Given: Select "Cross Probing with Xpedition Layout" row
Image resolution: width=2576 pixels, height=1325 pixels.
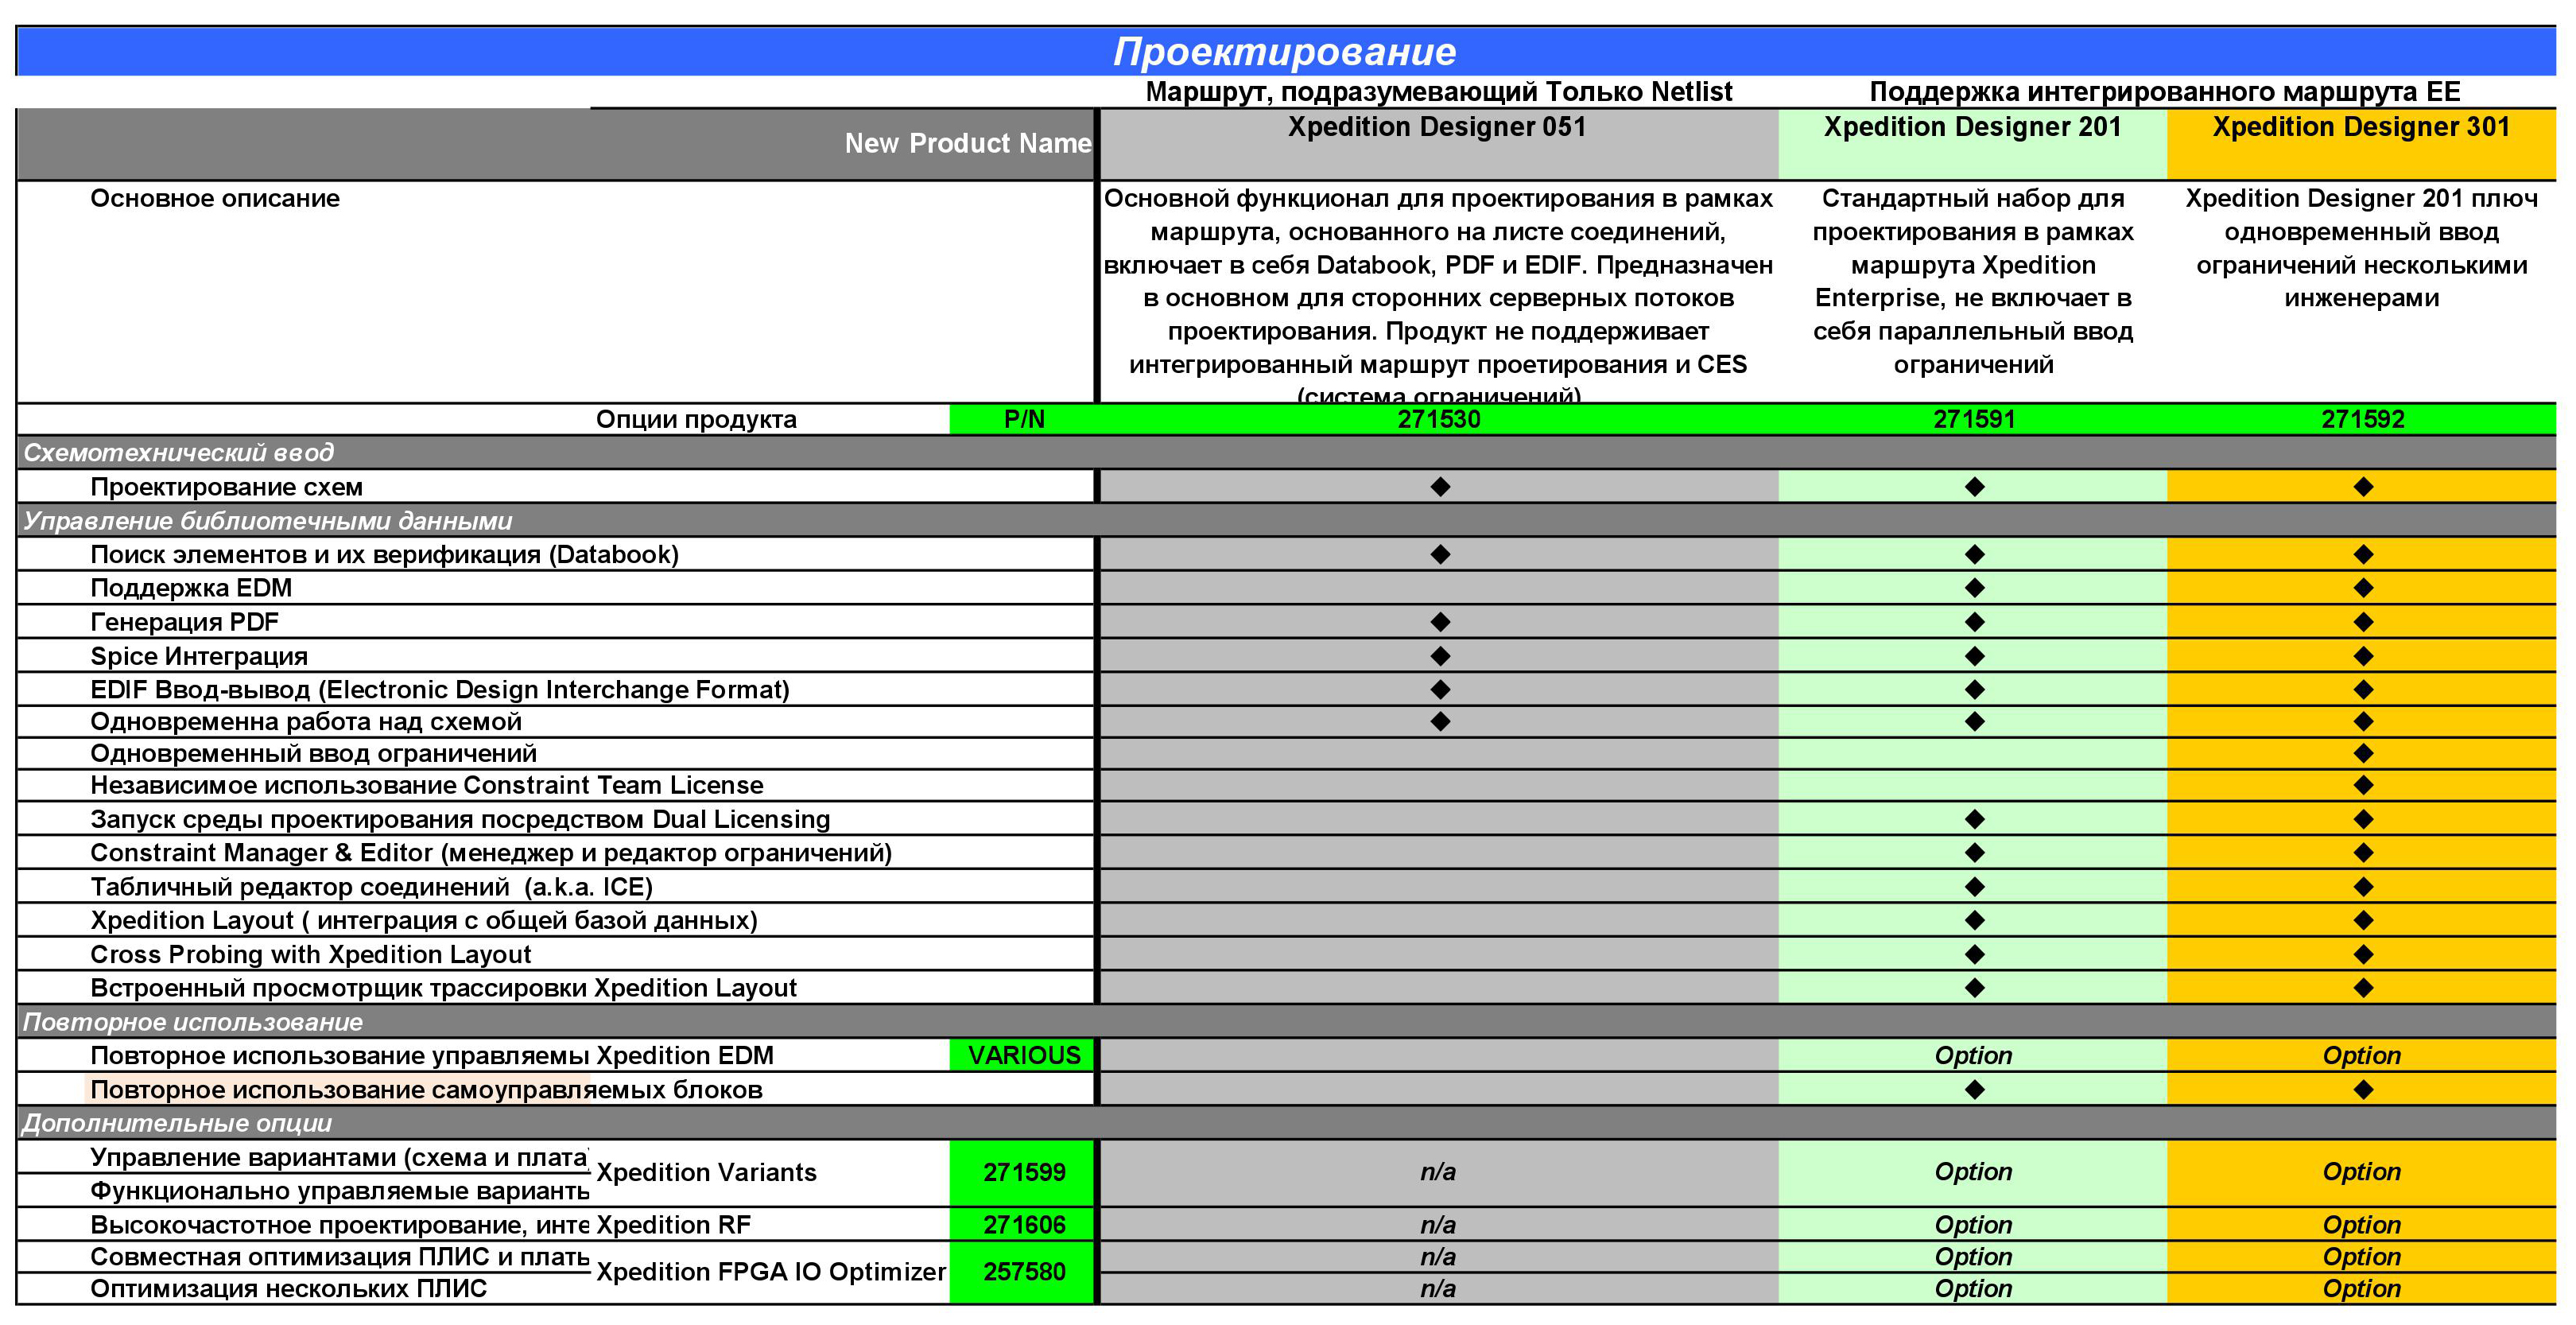Looking at the screenshot, I should [310, 954].
